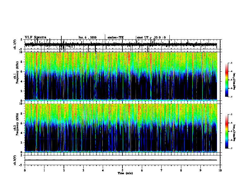248x191 pixels.
Task: Click the "station=ITK" label
Action: pos(116,37)
